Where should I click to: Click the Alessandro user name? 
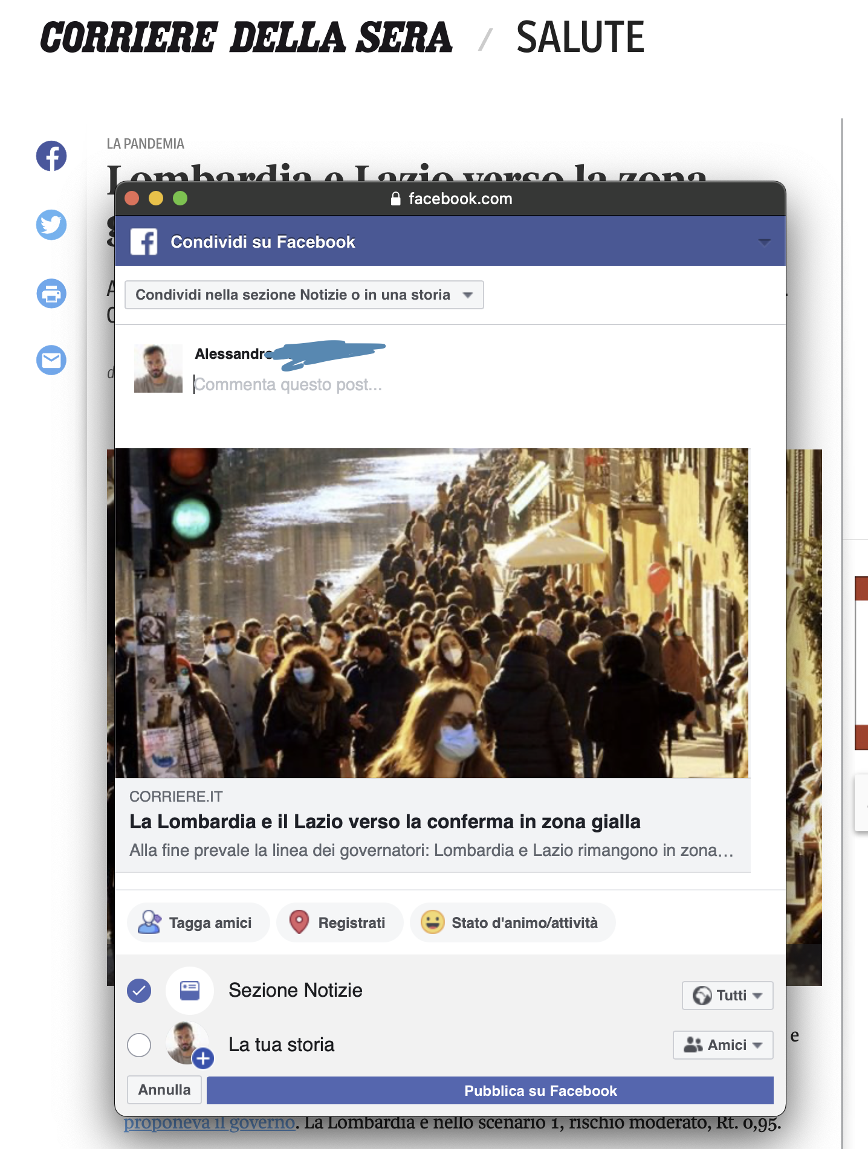click(x=233, y=354)
